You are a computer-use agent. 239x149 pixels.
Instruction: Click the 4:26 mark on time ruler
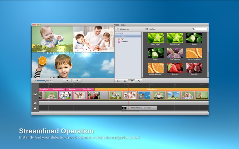[151, 85]
